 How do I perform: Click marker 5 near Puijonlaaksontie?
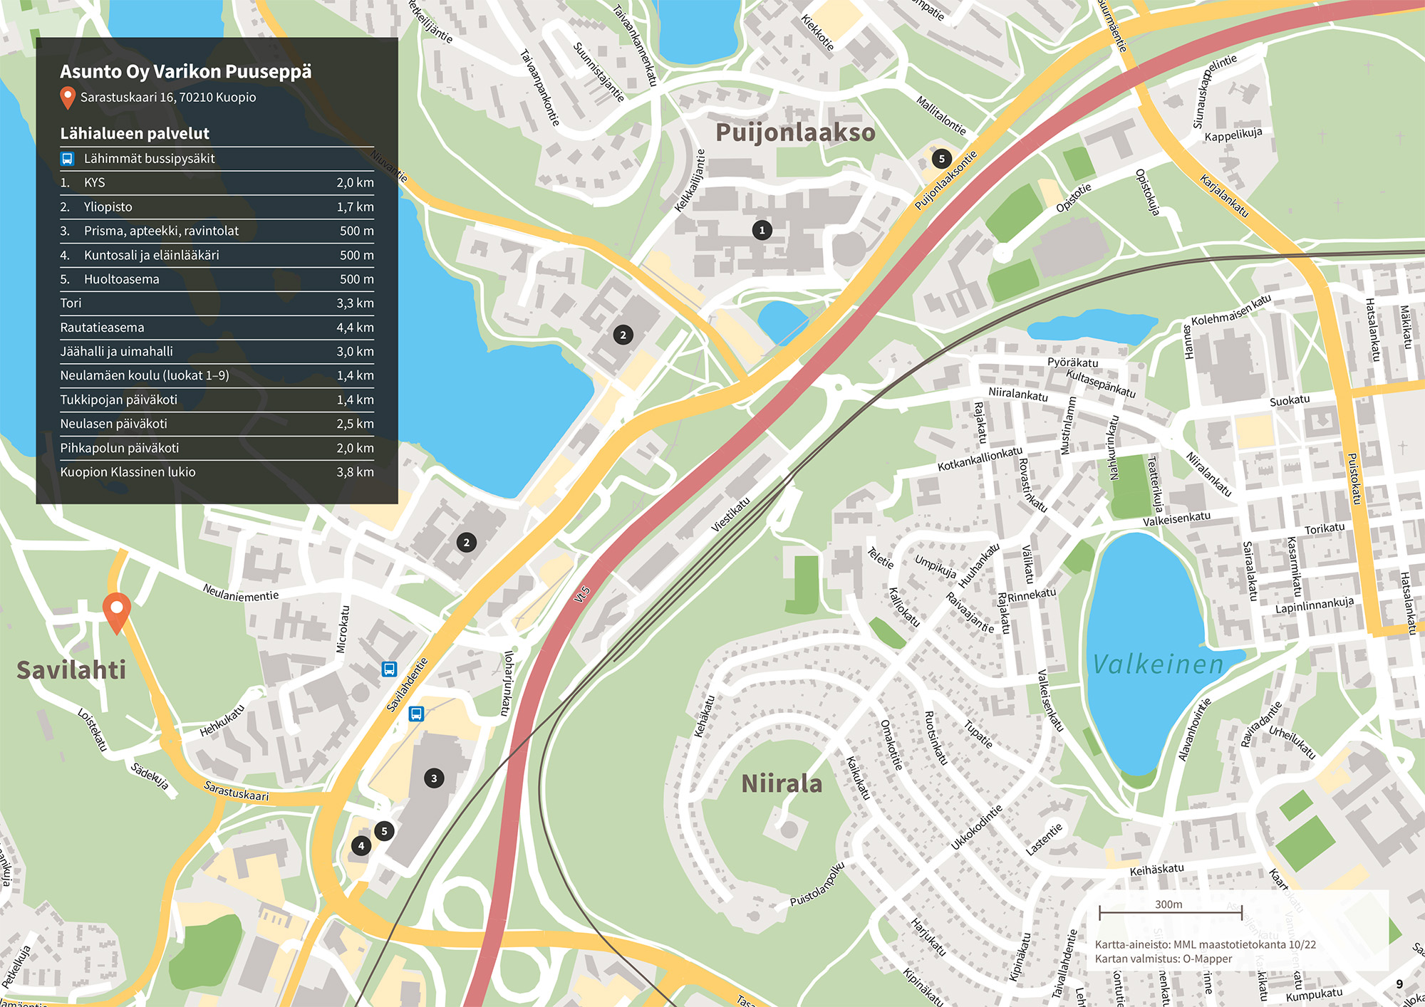941,159
